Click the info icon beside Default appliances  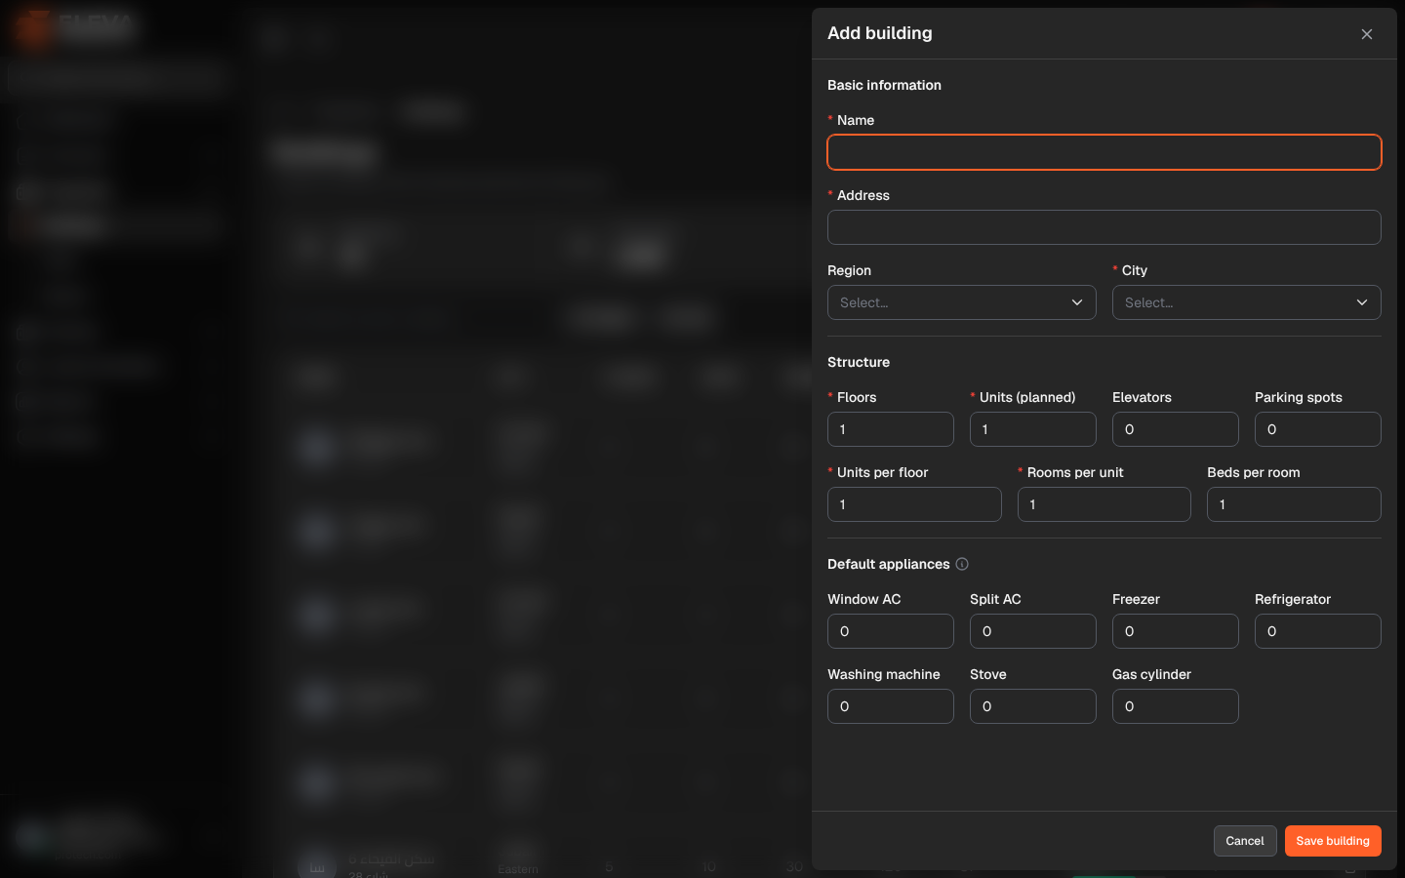tap(962, 564)
